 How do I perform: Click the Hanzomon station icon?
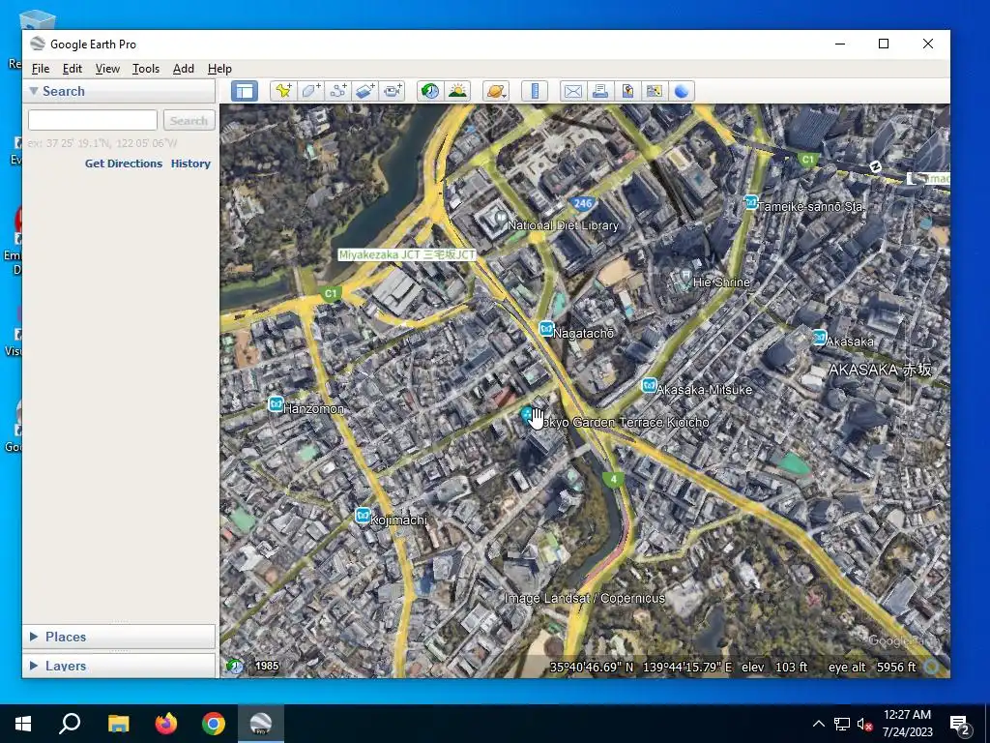(276, 403)
